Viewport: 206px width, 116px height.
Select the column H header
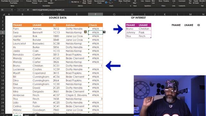tap(132, 14)
